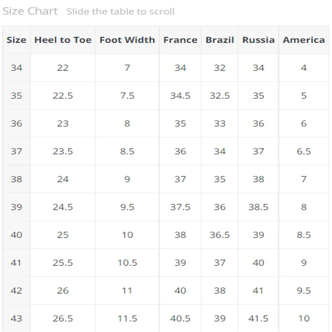Select the Brazil column header
The height and width of the screenshot is (332, 332).
pos(220,40)
